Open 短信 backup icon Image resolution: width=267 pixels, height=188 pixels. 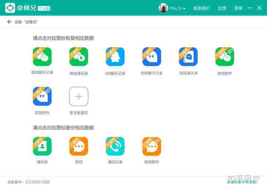click(x=79, y=146)
